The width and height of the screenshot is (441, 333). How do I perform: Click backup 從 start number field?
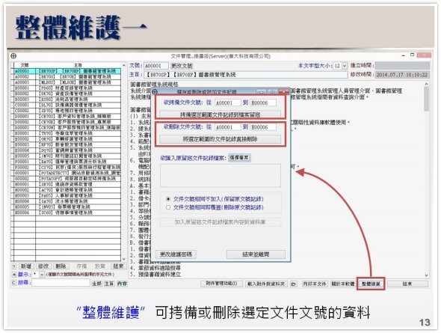[227, 103]
